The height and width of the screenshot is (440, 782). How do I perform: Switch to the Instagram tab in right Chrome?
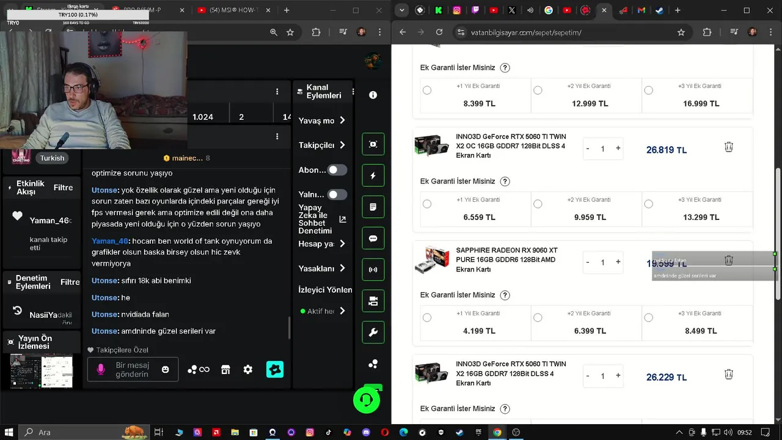pyautogui.click(x=457, y=10)
